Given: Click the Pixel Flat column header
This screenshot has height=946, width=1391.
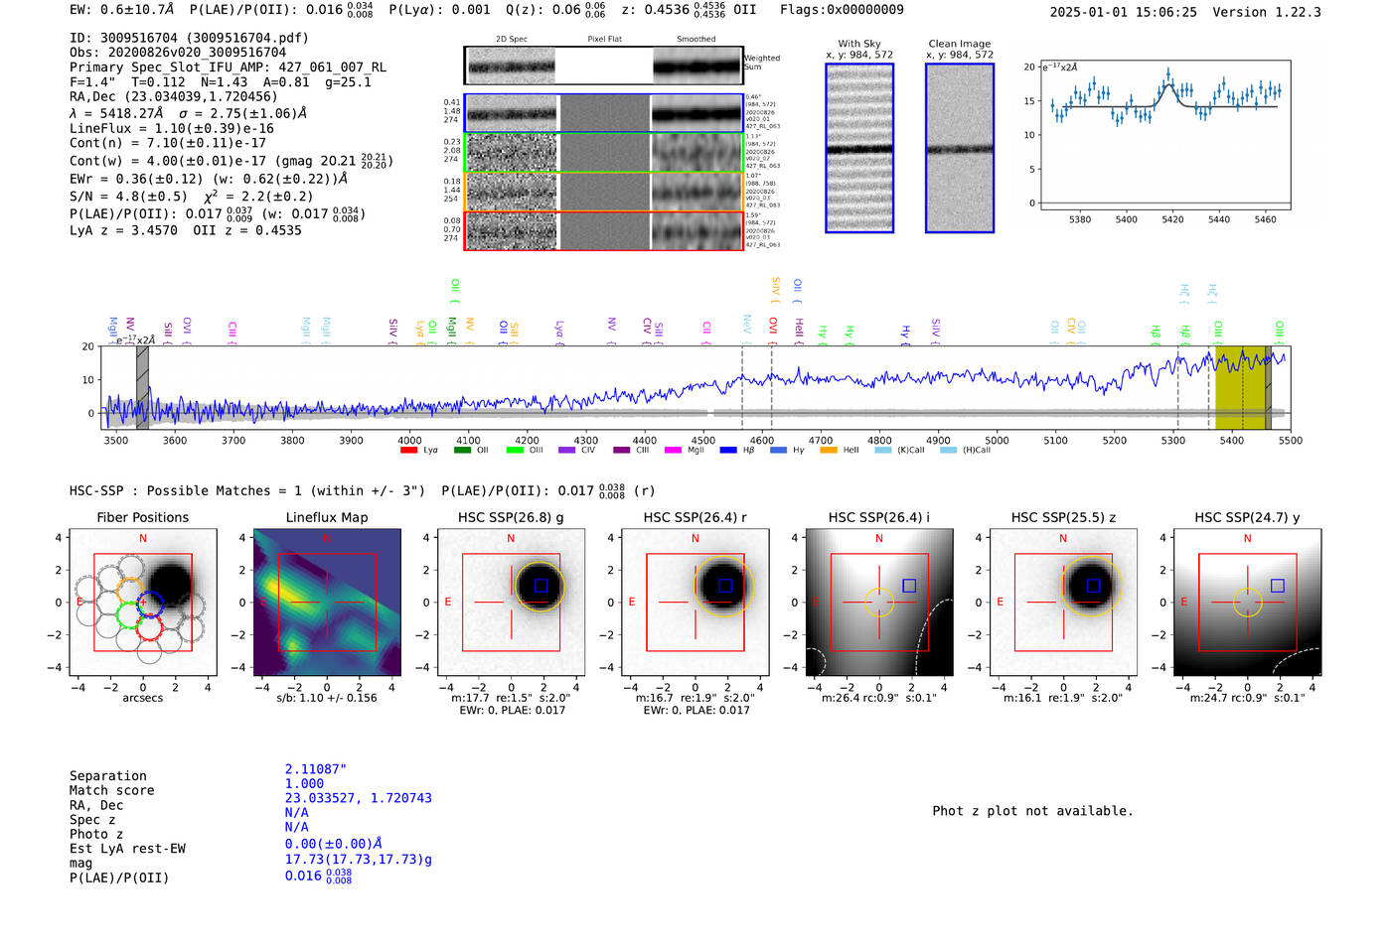Looking at the screenshot, I should point(605,40).
